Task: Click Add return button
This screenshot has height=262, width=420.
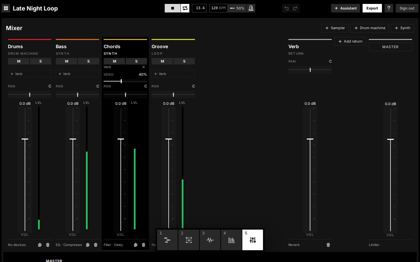Action: pyautogui.click(x=350, y=41)
